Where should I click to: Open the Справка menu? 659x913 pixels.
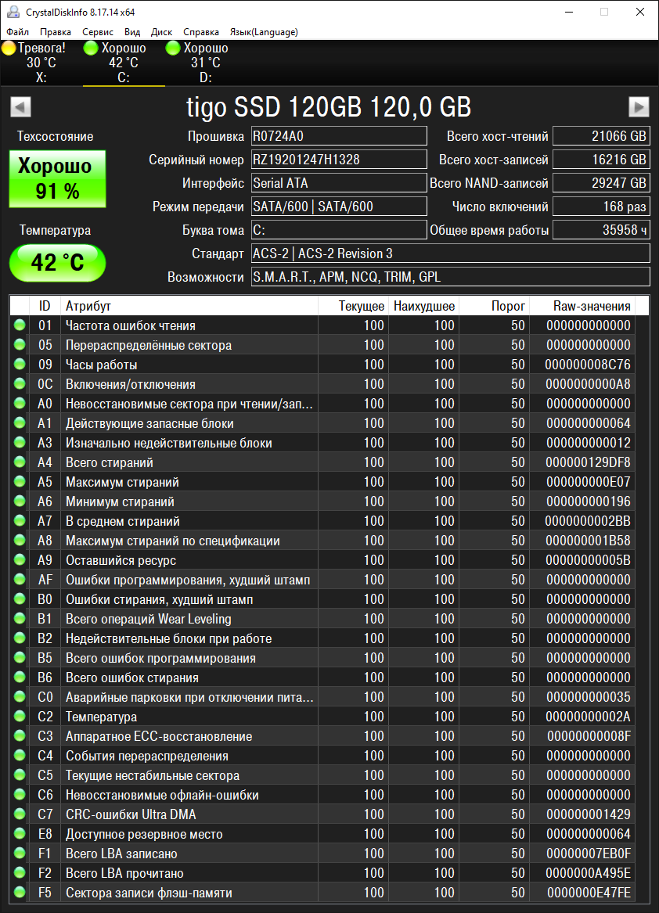pos(201,32)
